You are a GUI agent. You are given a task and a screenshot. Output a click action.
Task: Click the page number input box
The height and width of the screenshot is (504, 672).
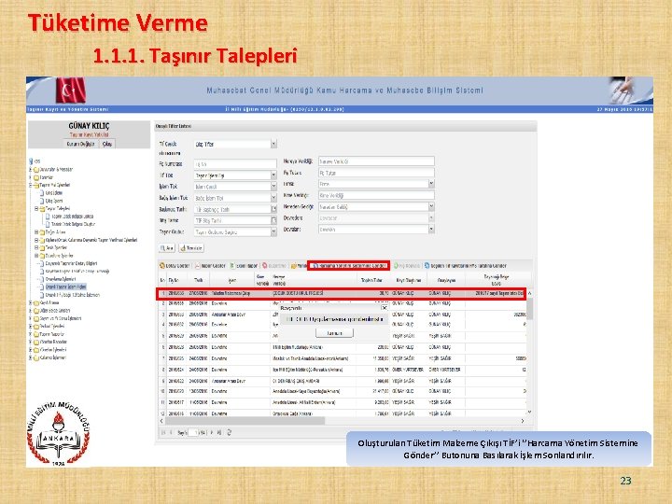(x=195, y=433)
